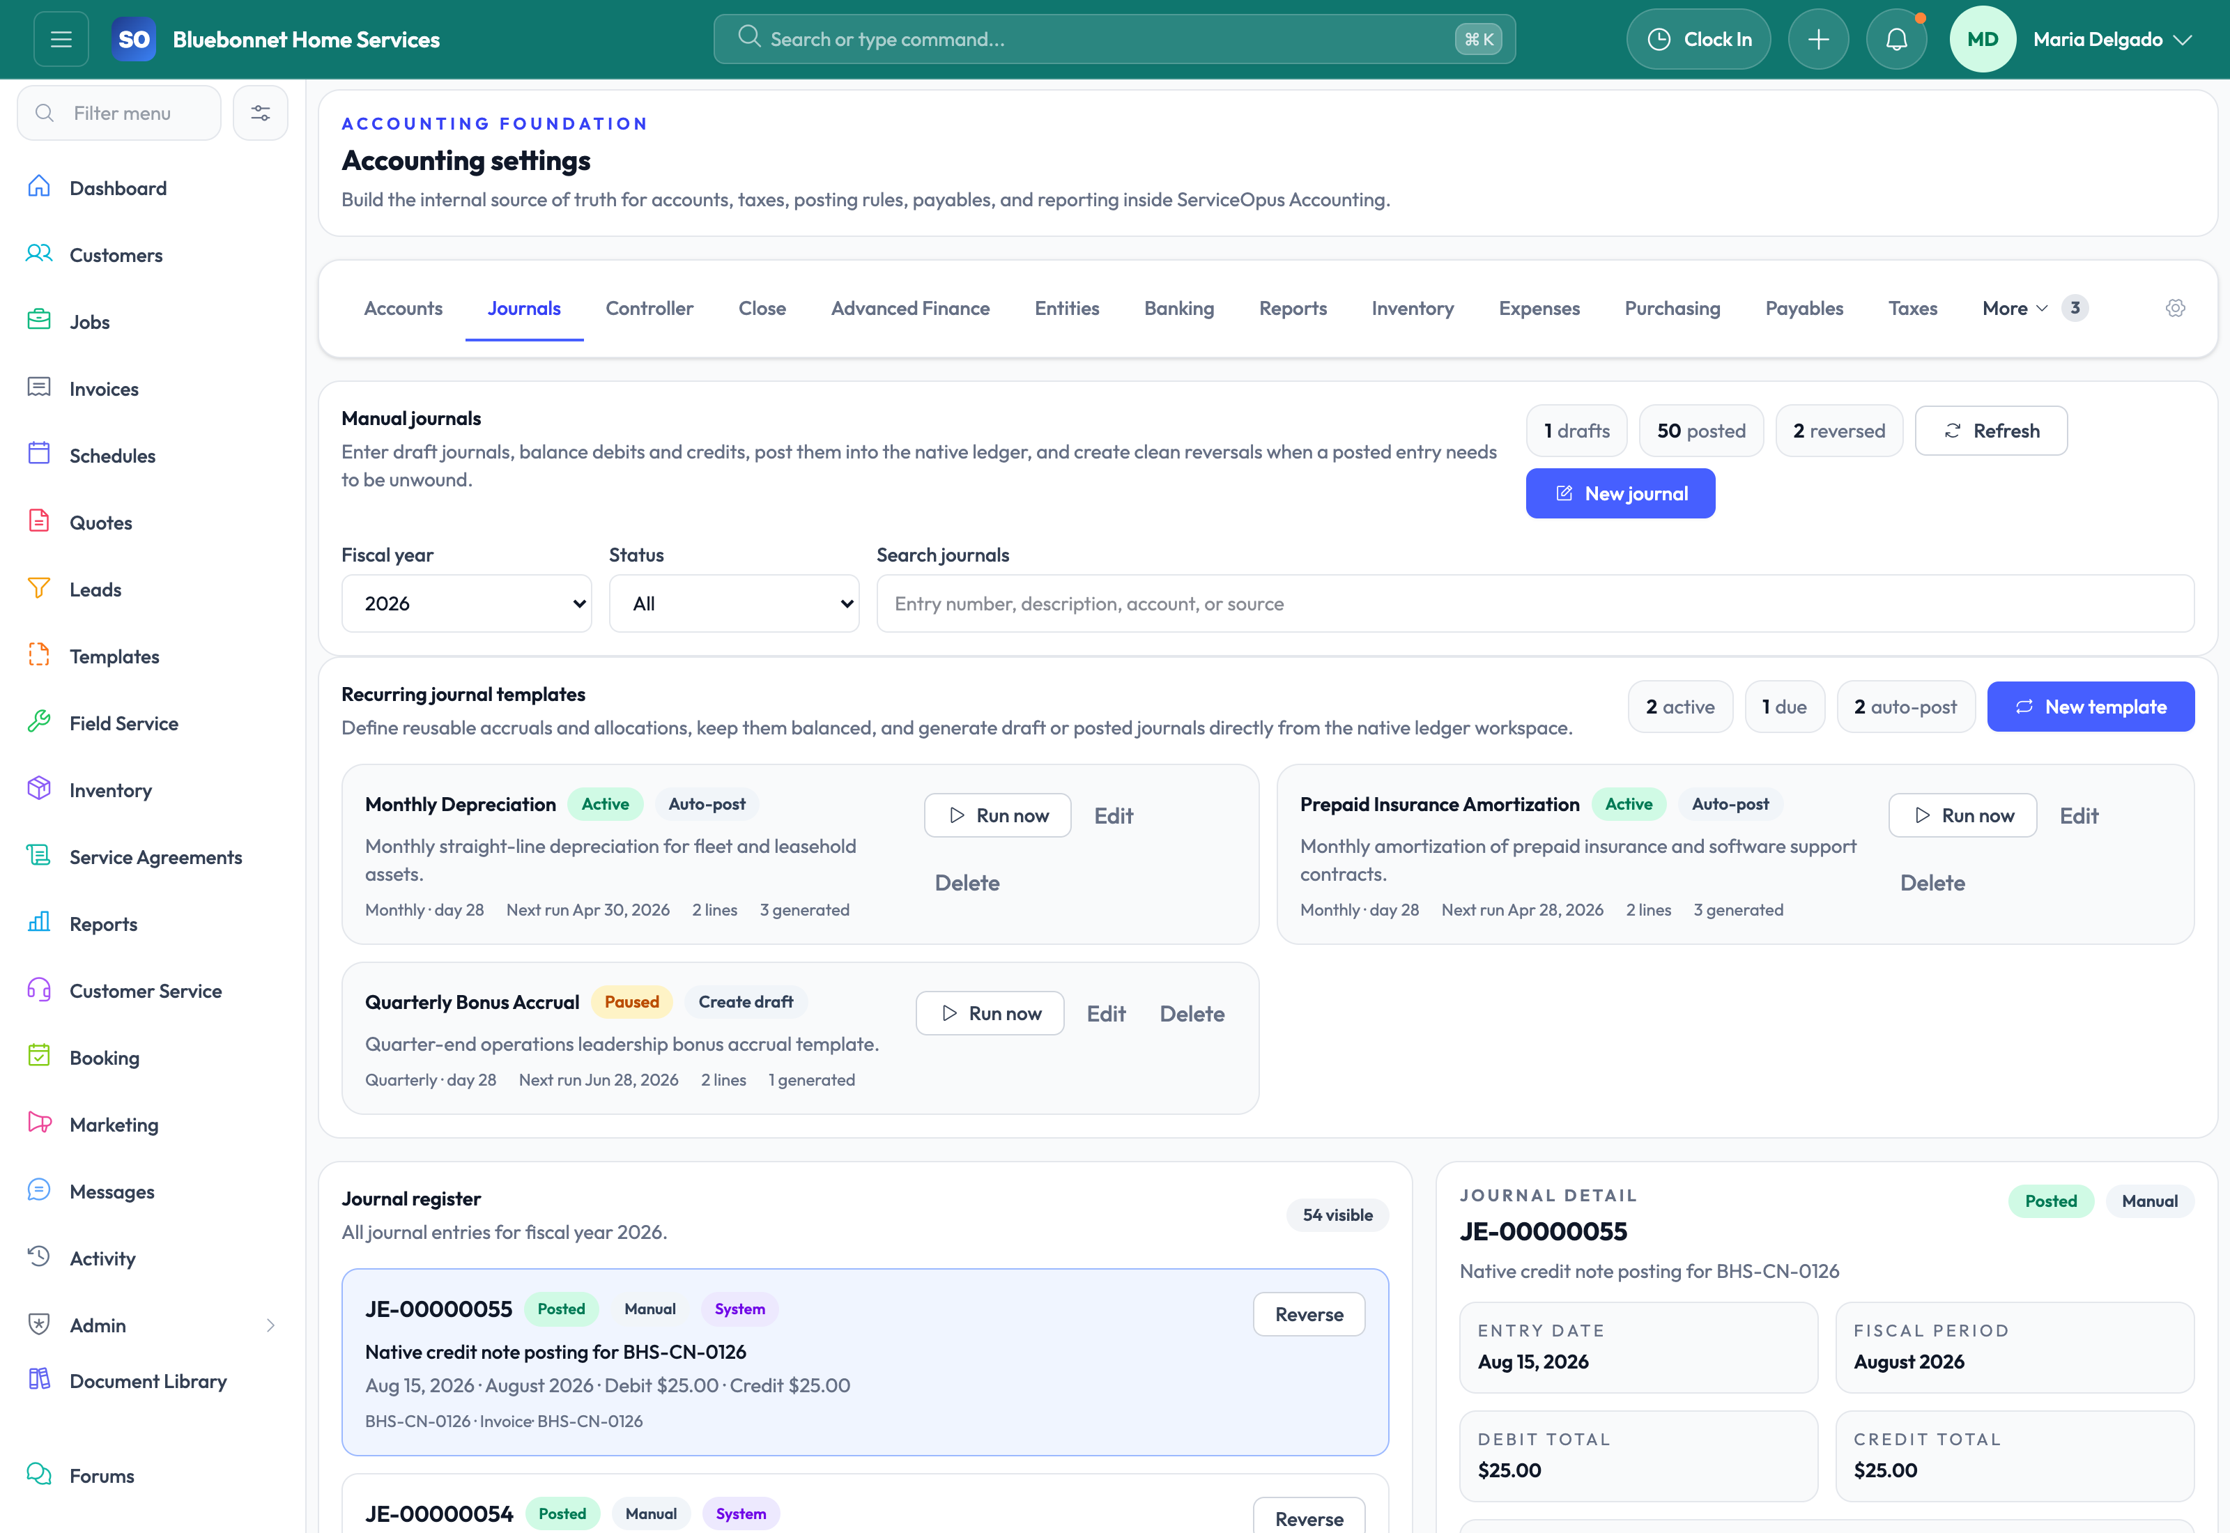2230x1533 pixels.
Task: Open the Fiscal year dropdown
Action: (x=467, y=603)
